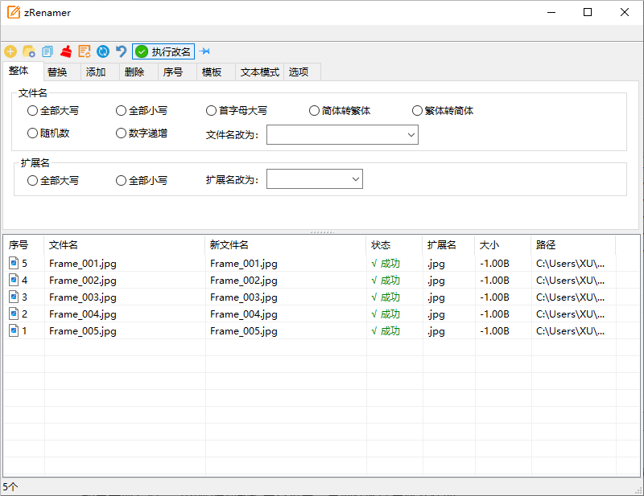Screen dimensions: 644x496
Task: Switch to the 替换 tab
Action: tap(57, 72)
